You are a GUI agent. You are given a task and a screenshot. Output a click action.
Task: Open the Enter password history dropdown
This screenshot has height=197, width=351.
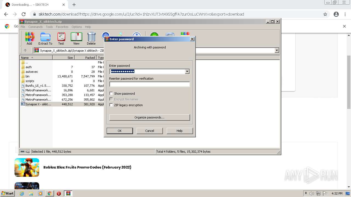point(187,71)
